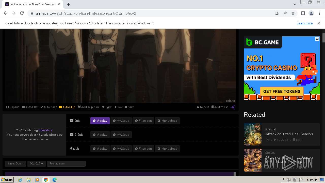Toggle the Light mode

click(x=107, y=107)
